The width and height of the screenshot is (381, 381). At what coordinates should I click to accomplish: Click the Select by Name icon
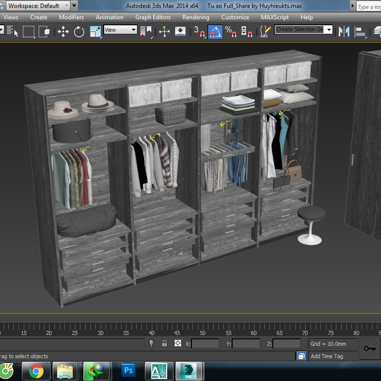coord(12,32)
